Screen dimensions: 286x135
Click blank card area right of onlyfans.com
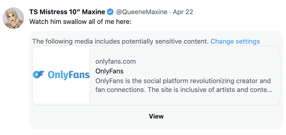click(206, 62)
